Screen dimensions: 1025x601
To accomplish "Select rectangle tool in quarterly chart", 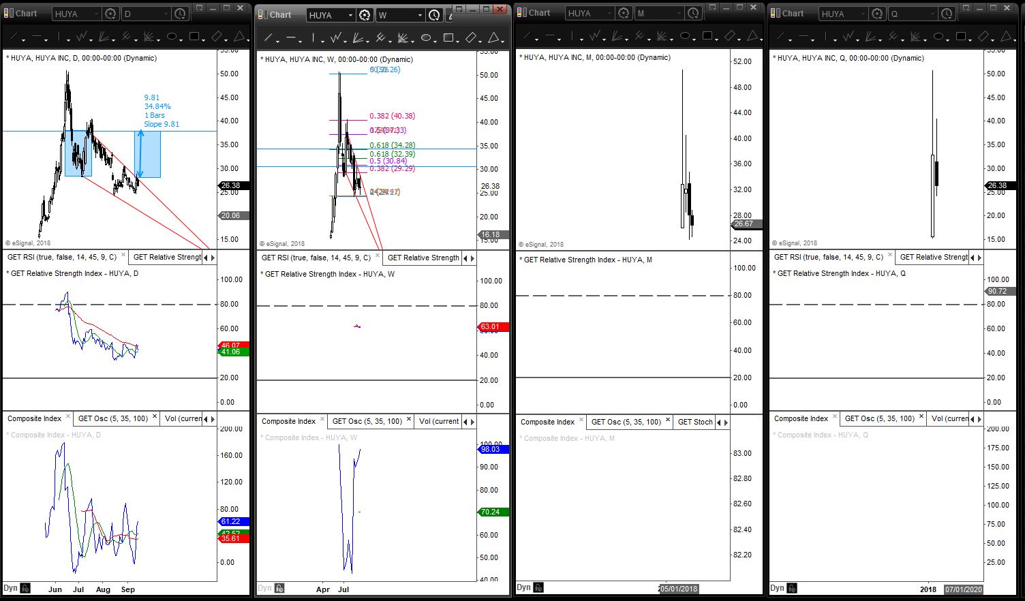I will pos(961,36).
